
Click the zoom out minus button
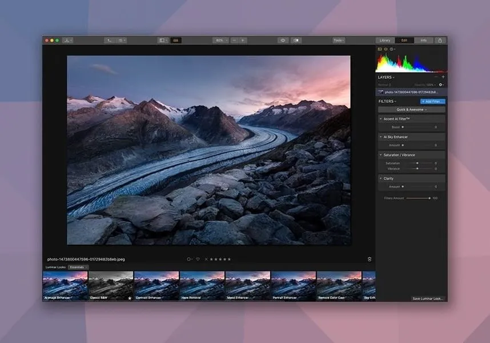234,41
